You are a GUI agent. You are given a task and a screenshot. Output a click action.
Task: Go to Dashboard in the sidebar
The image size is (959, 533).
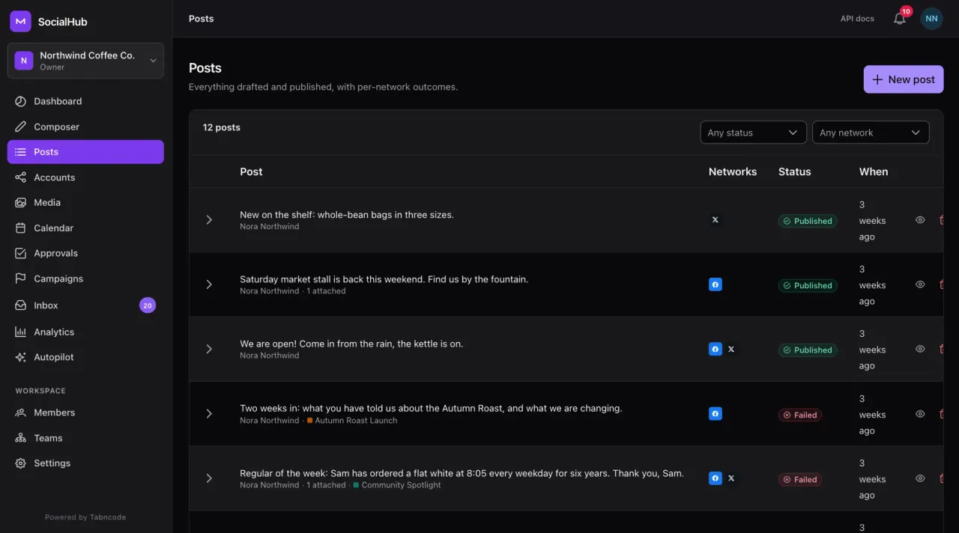[x=85, y=101]
